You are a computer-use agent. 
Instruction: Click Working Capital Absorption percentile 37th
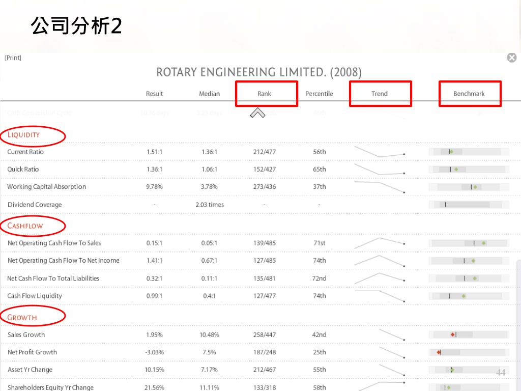click(x=320, y=187)
